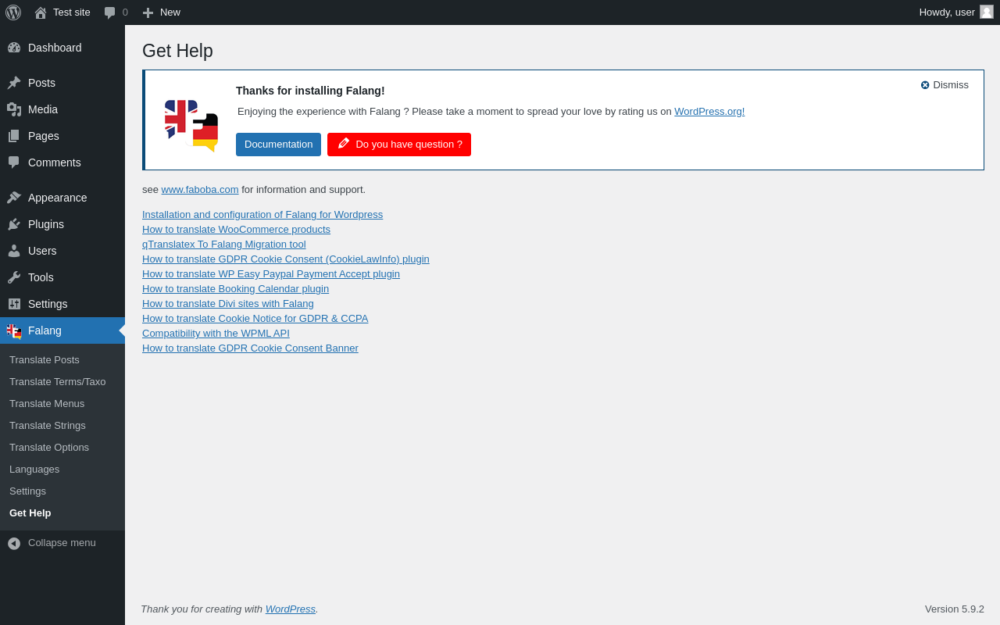Open the WordPress.org! rating link

(709, 112)
